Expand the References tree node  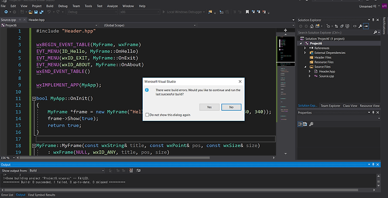point(305,48)
